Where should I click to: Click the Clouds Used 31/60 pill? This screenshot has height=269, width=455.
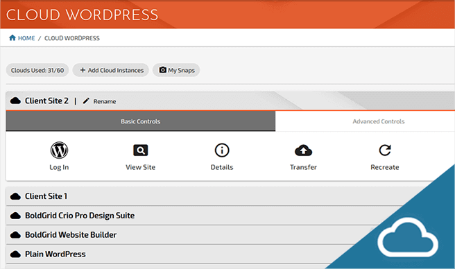tap(37, 70)
